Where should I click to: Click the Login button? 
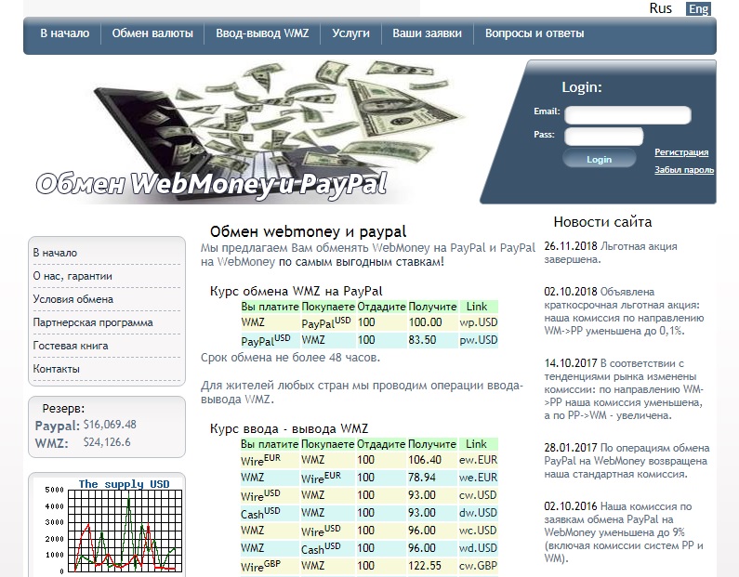click(x=599, y=159)
